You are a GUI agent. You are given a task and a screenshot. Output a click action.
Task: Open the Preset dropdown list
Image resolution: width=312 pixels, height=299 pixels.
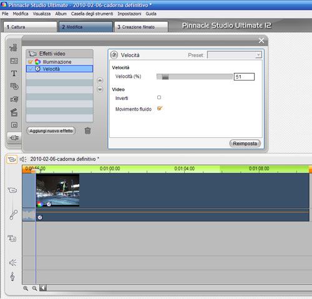click(235, 55)
